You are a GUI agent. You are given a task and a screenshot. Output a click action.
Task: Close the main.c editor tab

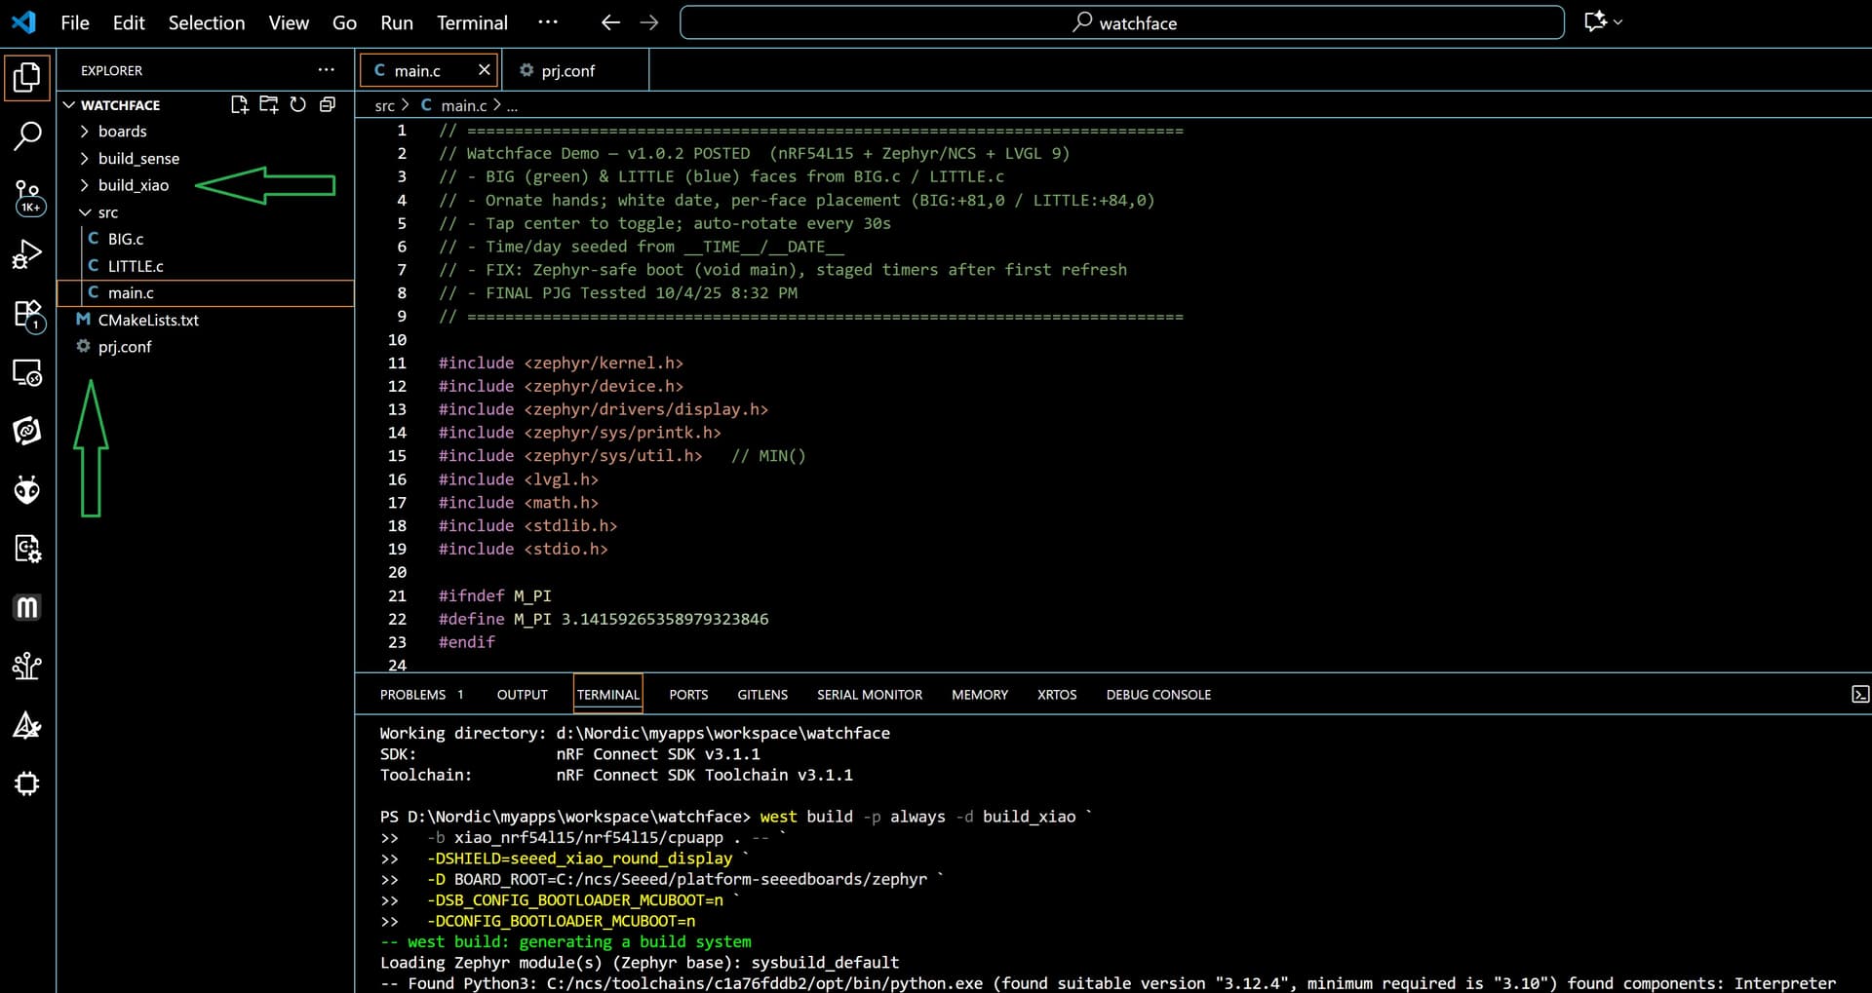click(x=484, y=70)
